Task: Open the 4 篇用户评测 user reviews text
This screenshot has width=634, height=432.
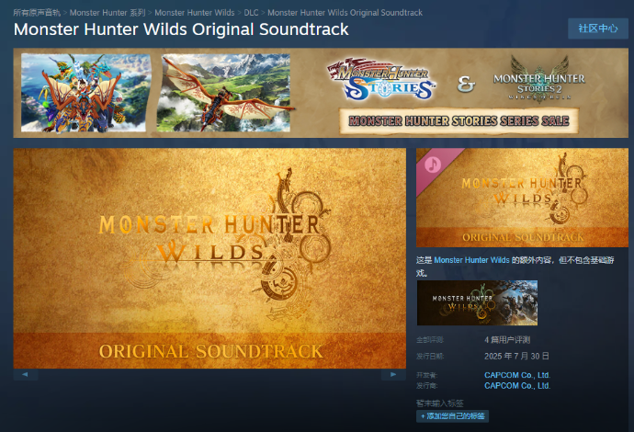Action: point(507,340)
